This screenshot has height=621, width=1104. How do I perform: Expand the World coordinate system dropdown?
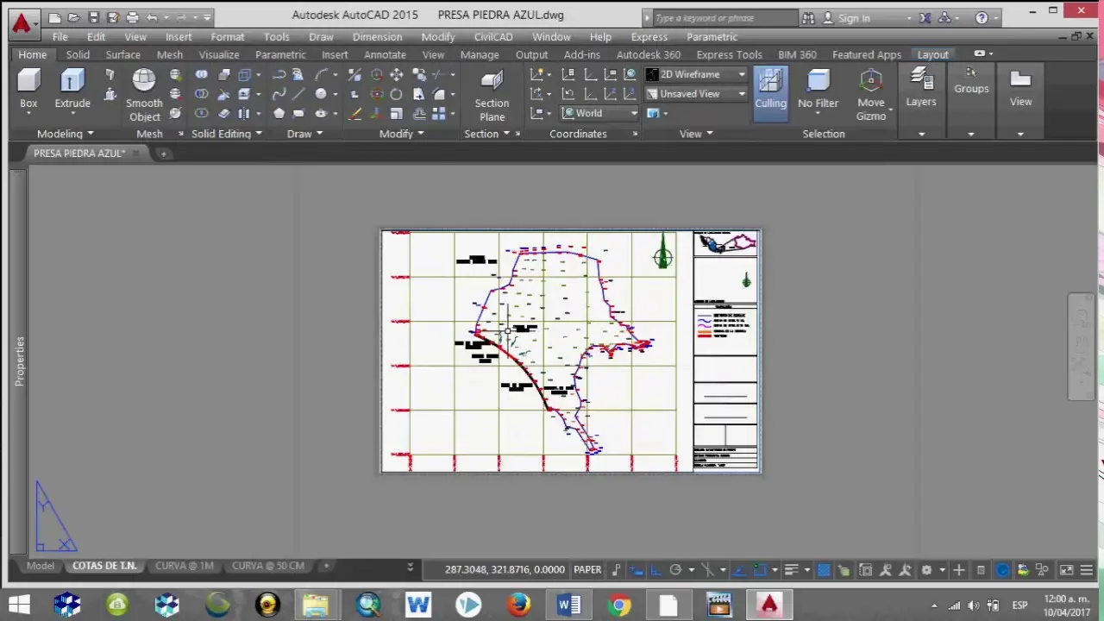tap(634, 113)
